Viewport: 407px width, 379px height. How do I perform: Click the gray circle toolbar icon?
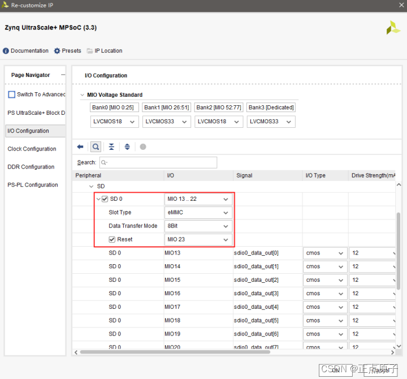pyautogui.click(x=143, y=147)
